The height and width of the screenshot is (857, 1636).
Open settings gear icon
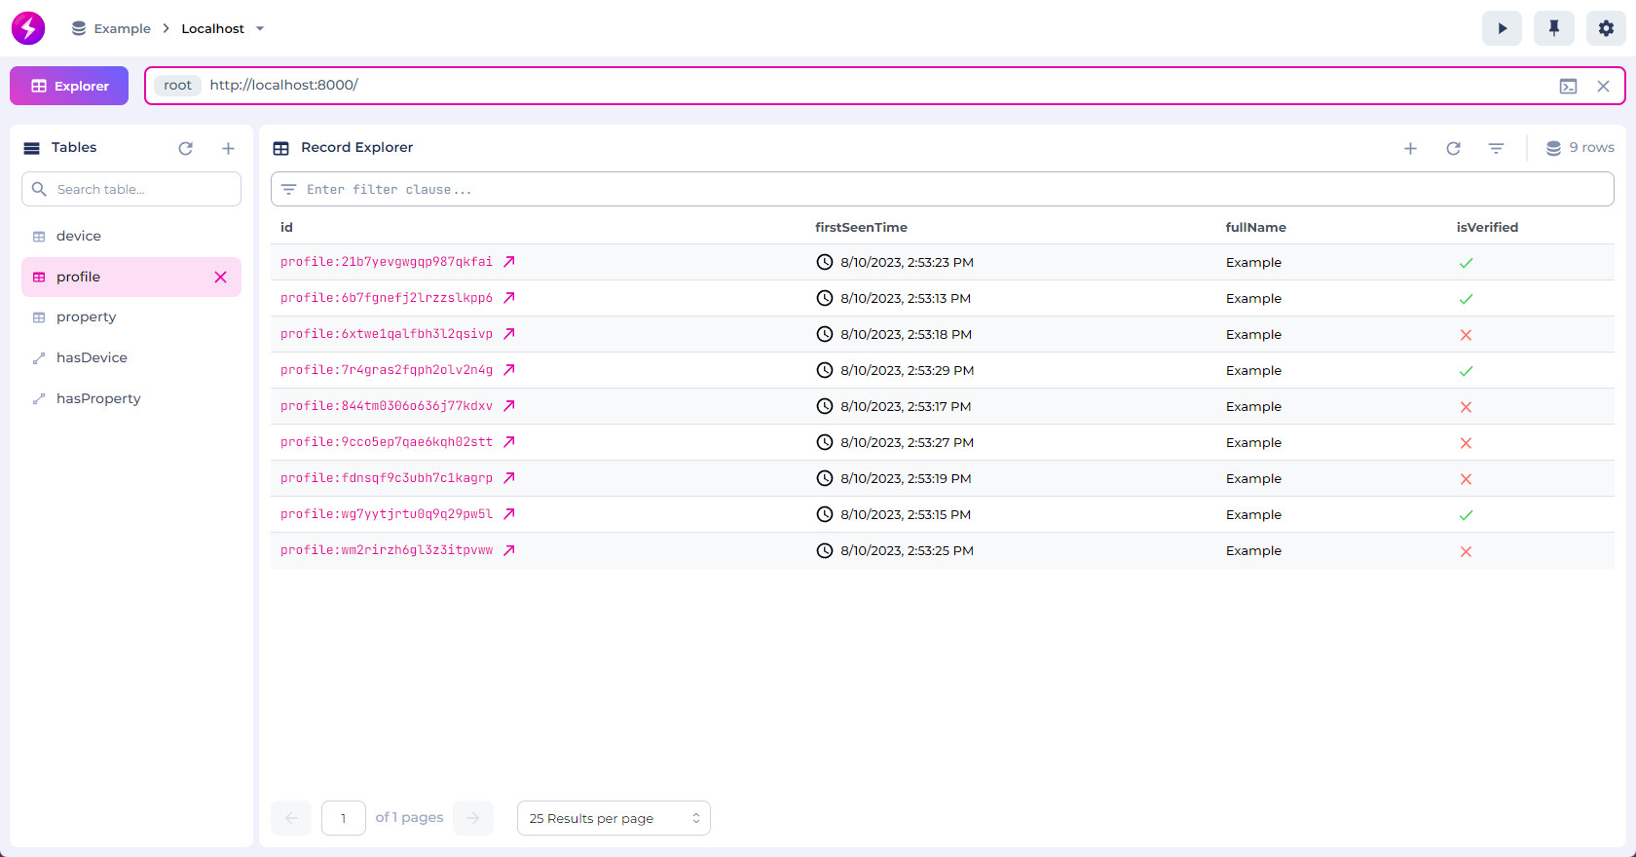pos(1606,28)
